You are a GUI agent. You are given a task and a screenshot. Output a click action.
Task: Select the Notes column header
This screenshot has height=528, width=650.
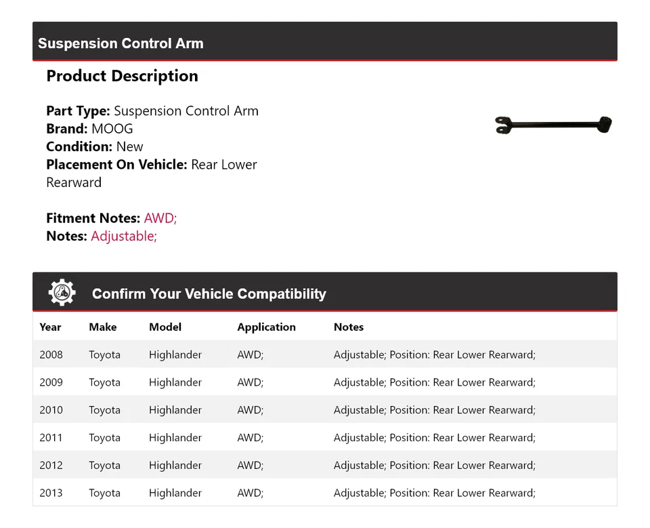[x=349, y=327]
